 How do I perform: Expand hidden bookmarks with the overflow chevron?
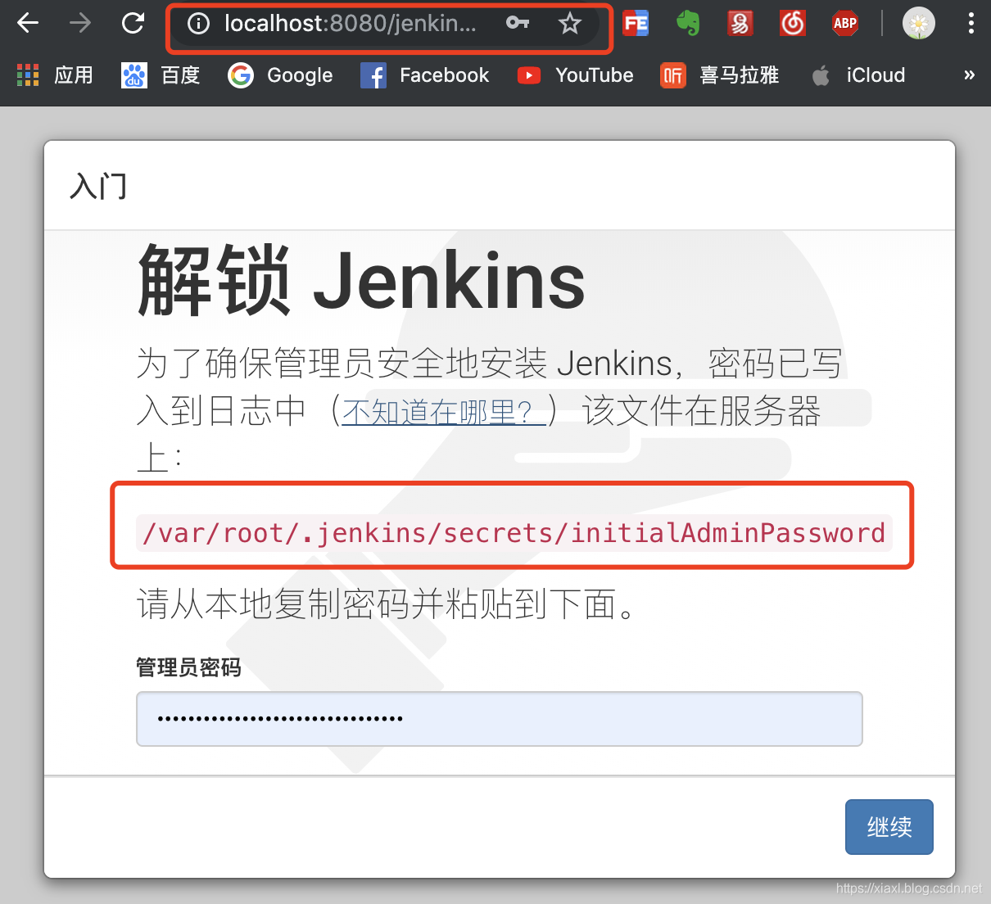(x=970, y=75)
